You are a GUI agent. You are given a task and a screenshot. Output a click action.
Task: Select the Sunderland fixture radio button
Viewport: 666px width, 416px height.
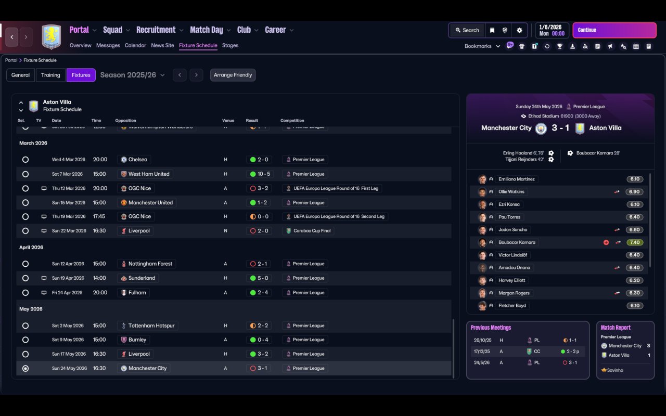[x=25, y=278]
